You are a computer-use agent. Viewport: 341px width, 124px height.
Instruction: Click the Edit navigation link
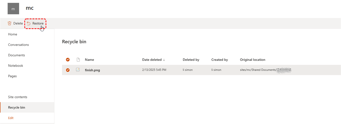[x=11, y=118]
